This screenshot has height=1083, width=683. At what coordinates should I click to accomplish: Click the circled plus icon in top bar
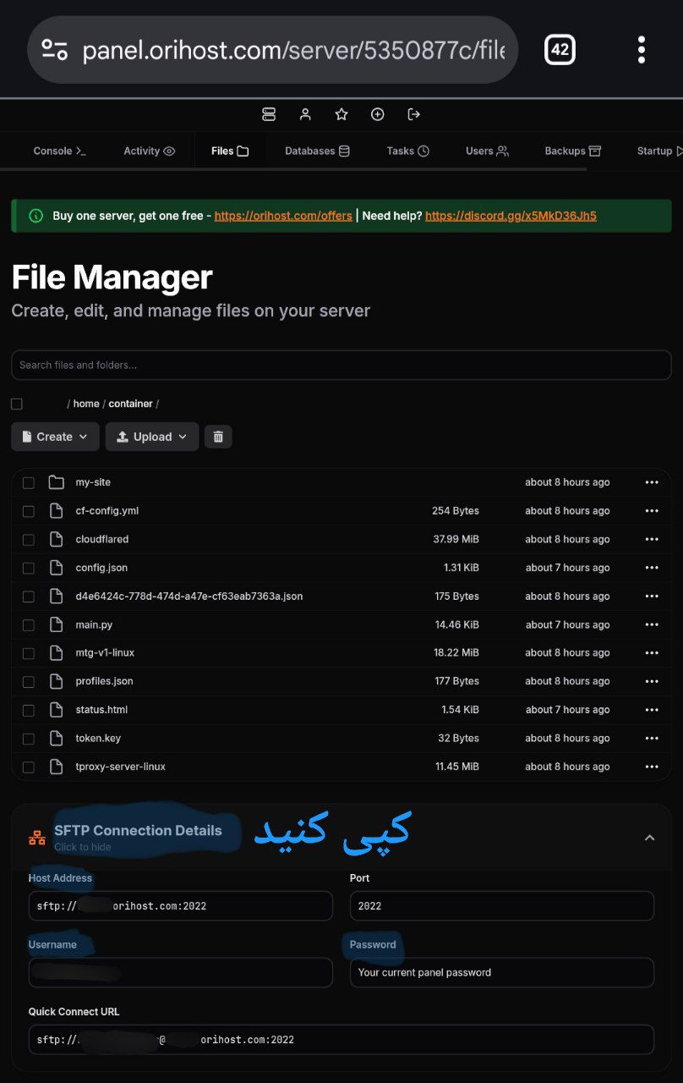(x=378, y=114)
